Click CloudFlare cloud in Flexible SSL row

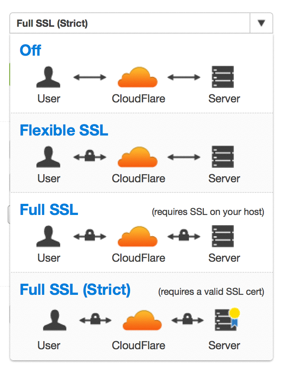point(138,157)
